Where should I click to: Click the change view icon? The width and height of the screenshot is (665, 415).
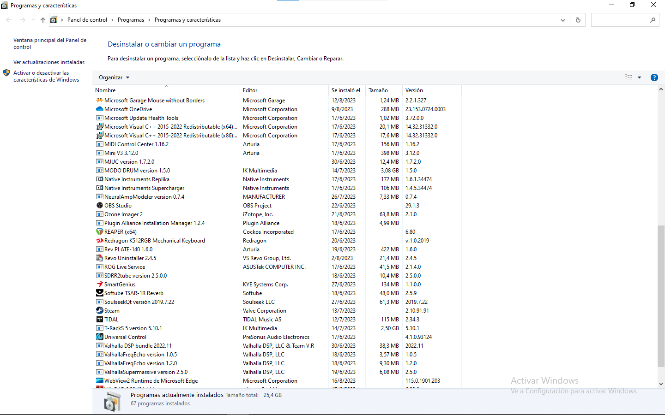coord(629,77)
